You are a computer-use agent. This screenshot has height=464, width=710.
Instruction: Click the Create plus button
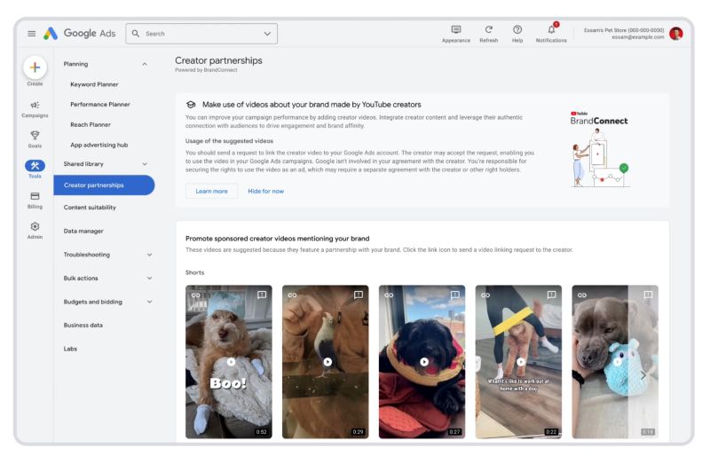pos(35,67)
